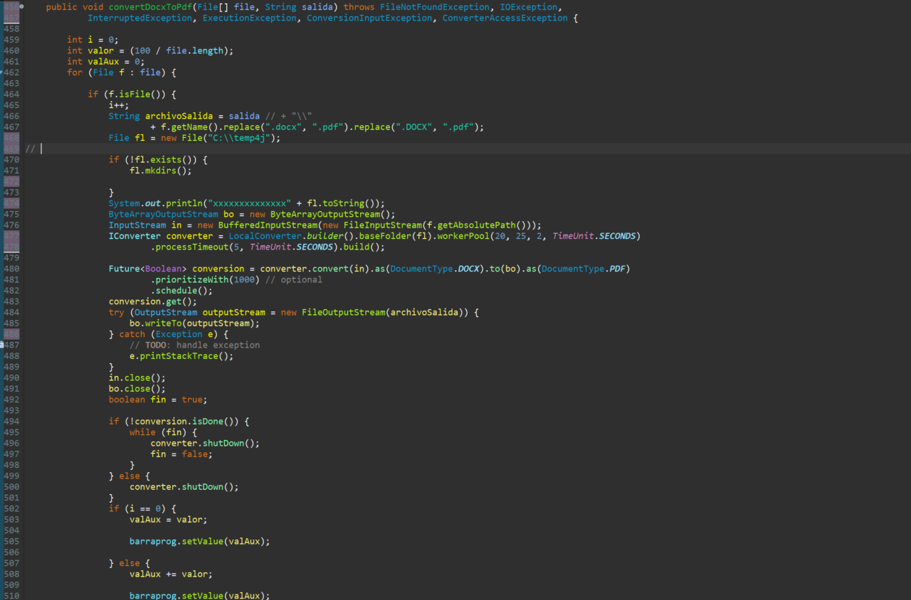Screen dimensions: 911x600
Task: Click the dot marker next to line 456
Action: [x=21, y=6]
